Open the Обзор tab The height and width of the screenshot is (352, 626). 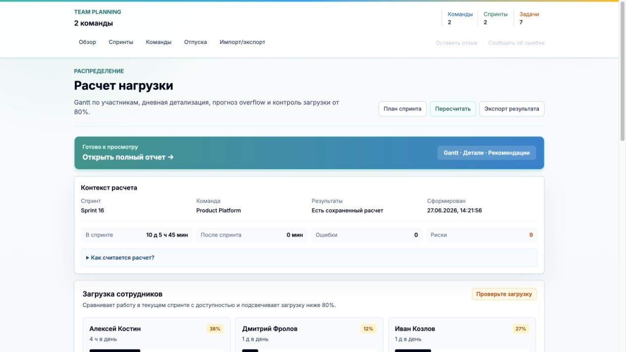click(x=87, y=42)
